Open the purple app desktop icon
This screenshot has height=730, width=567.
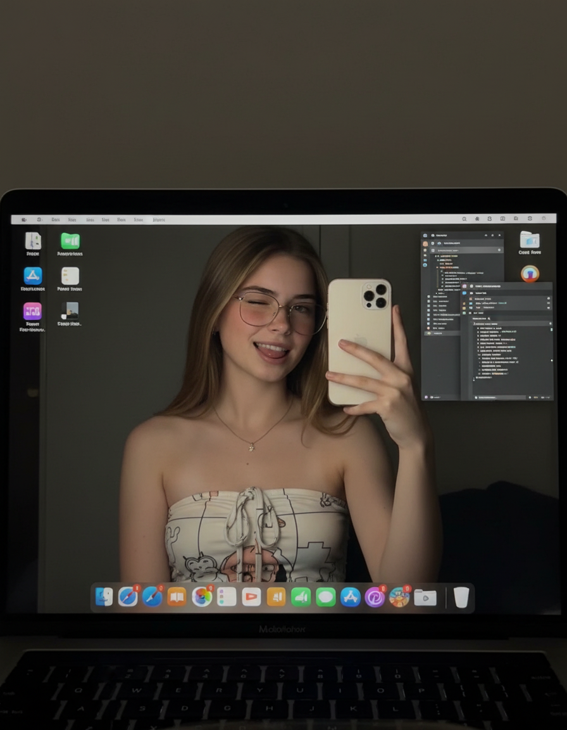(x=32, y=311)
